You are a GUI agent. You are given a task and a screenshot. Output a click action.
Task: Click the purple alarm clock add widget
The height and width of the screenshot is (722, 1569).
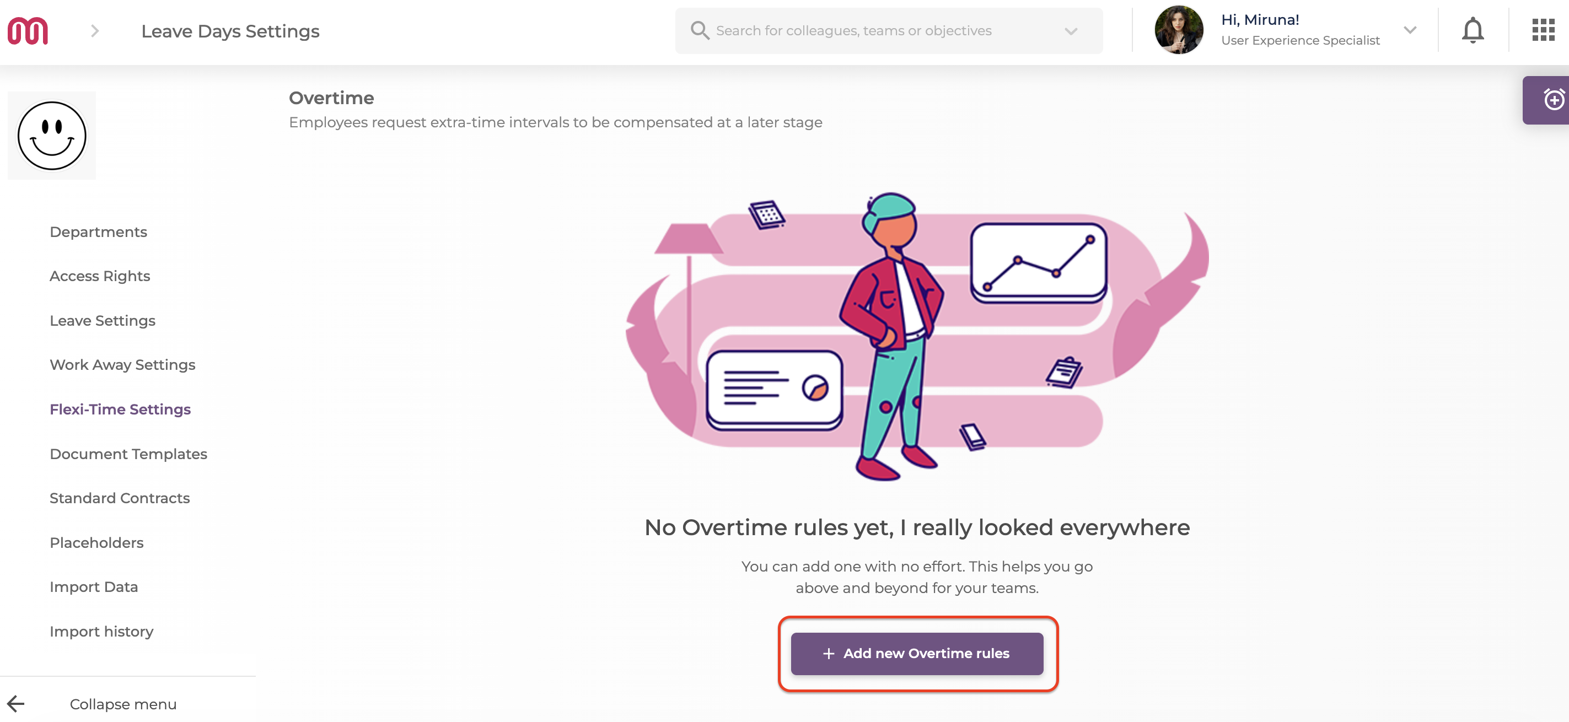pyautogui.click(x=1552, y=100)
